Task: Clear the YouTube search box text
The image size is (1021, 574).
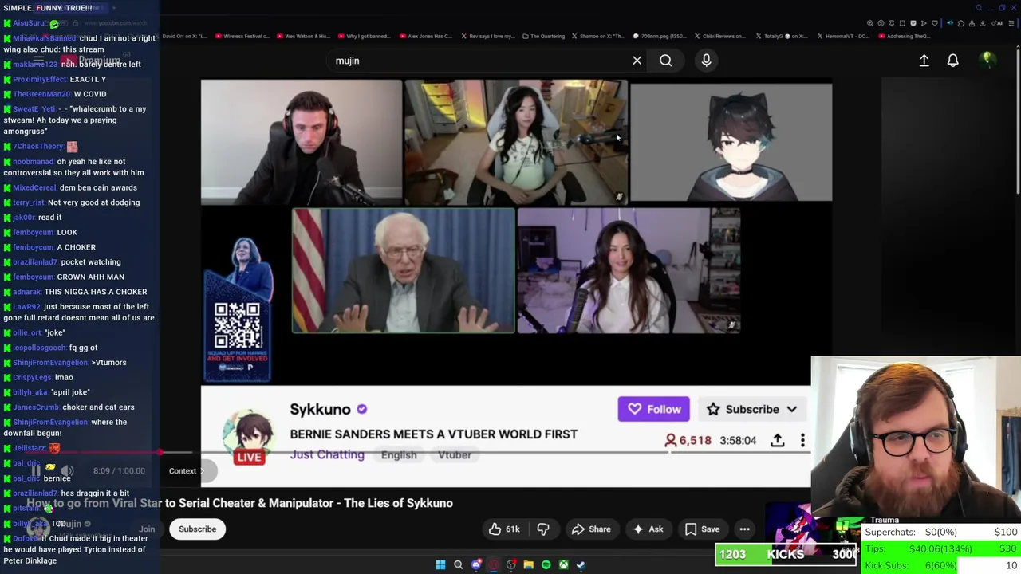Action: (637, 61)
